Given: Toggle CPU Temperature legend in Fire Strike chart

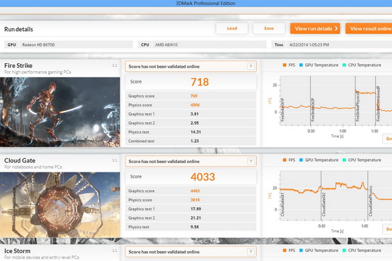Looking at the screenshot, I should coord(362,65).
